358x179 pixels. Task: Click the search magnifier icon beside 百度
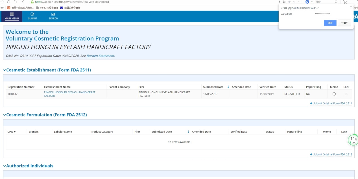tap(336, 2)
